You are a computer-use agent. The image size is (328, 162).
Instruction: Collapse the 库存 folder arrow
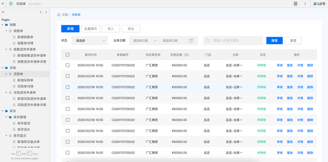2,111
